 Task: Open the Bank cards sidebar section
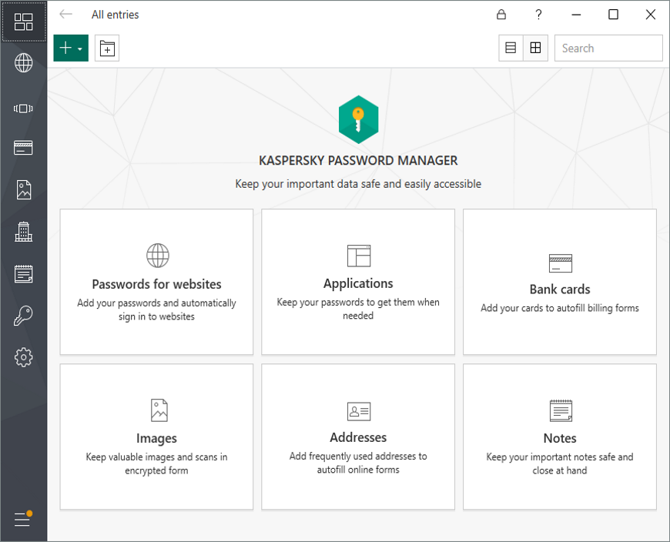coord(23,148)
